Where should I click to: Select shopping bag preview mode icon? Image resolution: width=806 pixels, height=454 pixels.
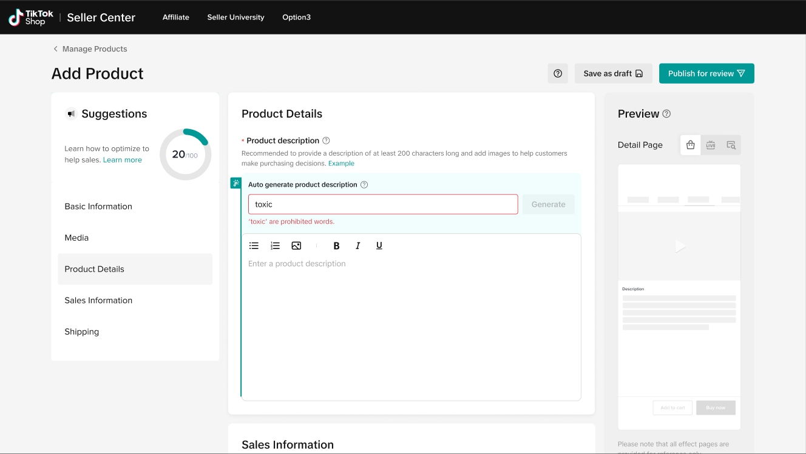coord(690,145)
